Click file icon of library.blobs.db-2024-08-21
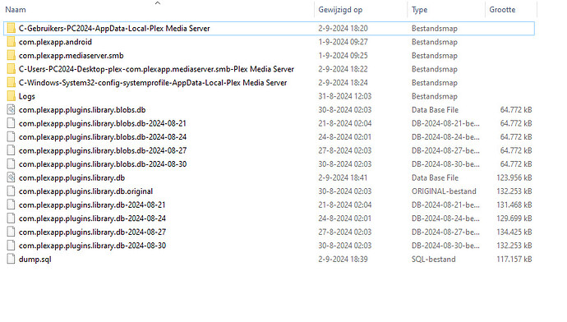The height and width of the screenshot is (322, 567). pos(12,123)
